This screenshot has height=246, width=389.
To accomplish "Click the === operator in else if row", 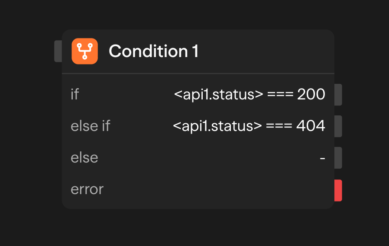I will click(x=279, y=126).
